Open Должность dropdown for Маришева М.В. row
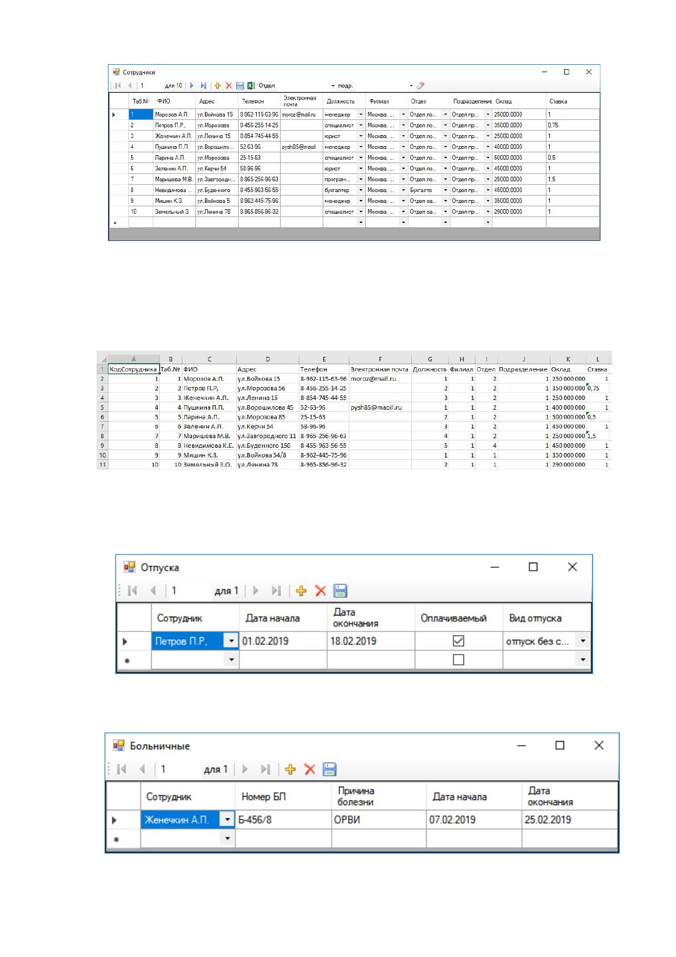676x957 pixels. pos(361,179)
